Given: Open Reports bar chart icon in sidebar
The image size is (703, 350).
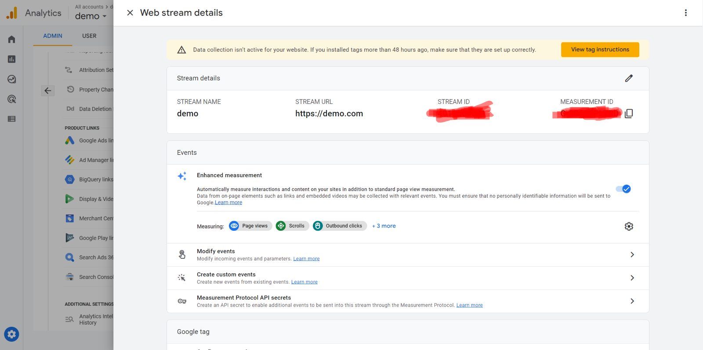Looking at the screenshot, I should tap(12, 59).
